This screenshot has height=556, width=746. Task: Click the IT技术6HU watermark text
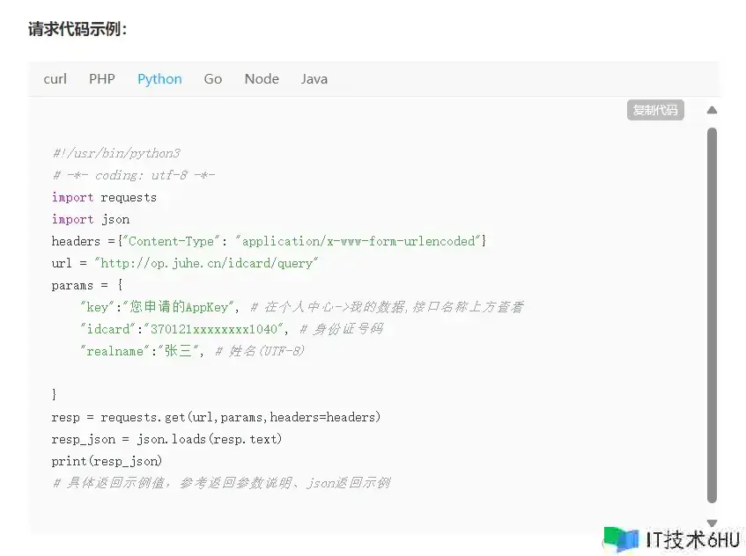(693, 540)
